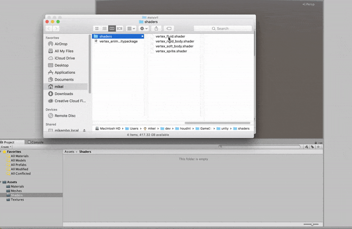Click the Finder Share button
The width and height of the screenshot is (352, 229).
click(156, 28)
